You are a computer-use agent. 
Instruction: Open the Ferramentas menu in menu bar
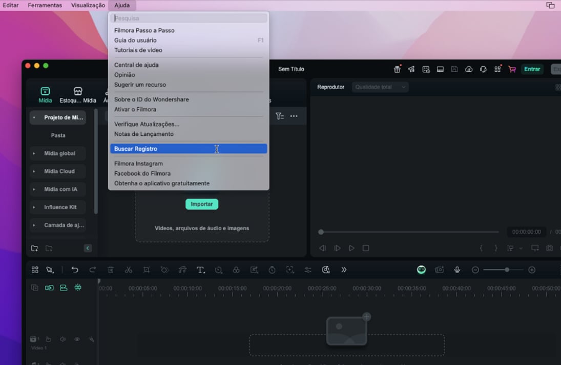coord(45,5)
